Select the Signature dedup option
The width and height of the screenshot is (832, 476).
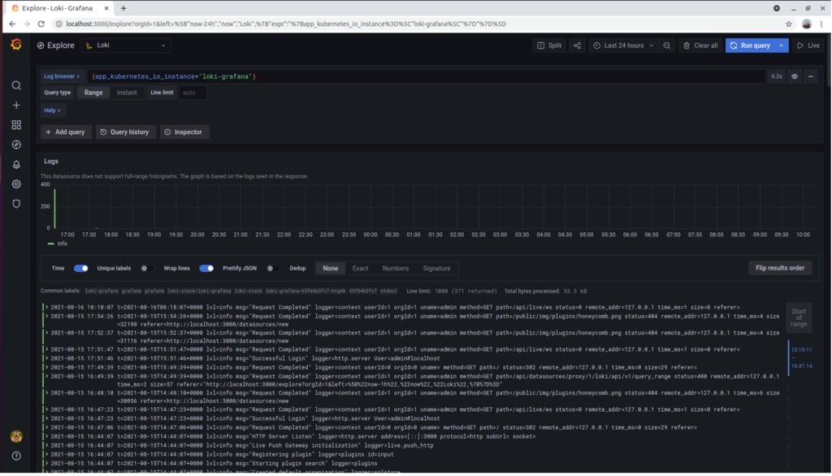pos(436,268)
